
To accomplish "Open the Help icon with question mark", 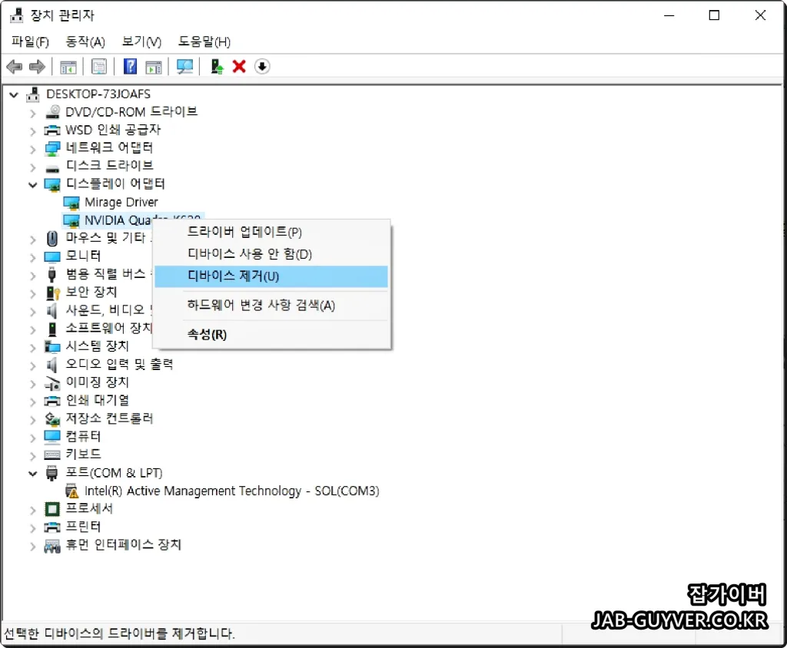I will (130, 67).
